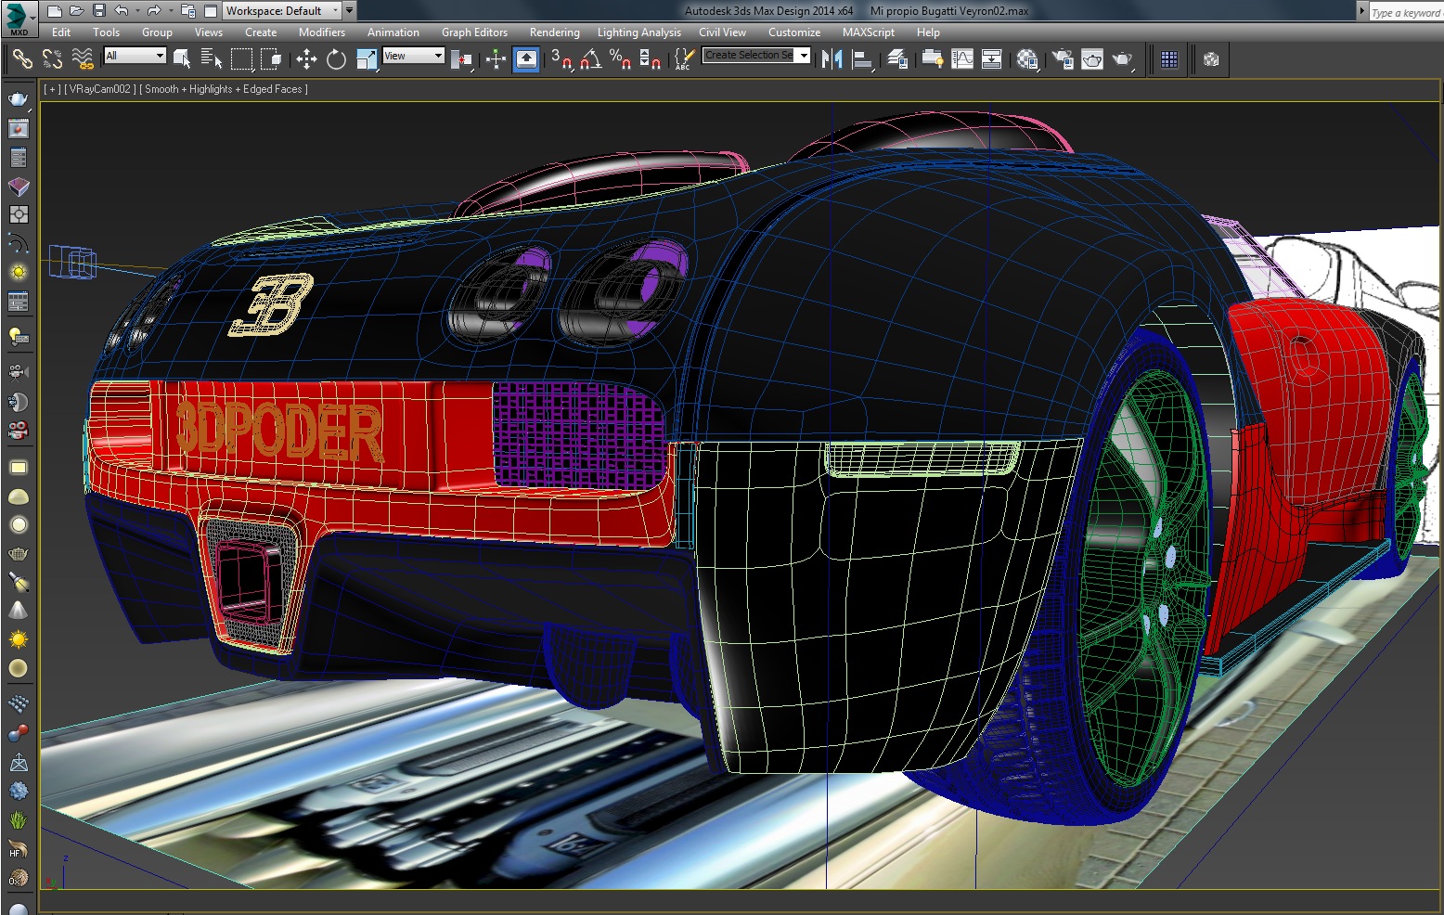
Task: Open the Schematic View
Action: [991, 59]
